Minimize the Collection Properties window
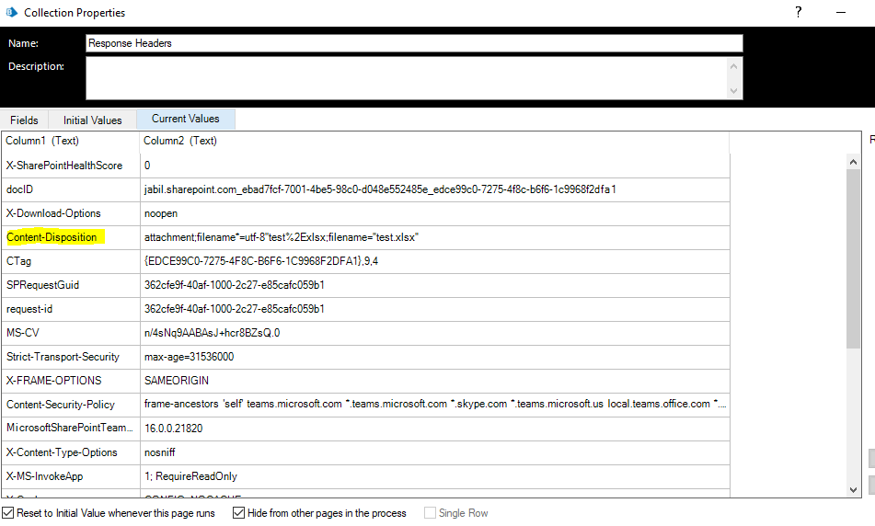 [842, 12]
